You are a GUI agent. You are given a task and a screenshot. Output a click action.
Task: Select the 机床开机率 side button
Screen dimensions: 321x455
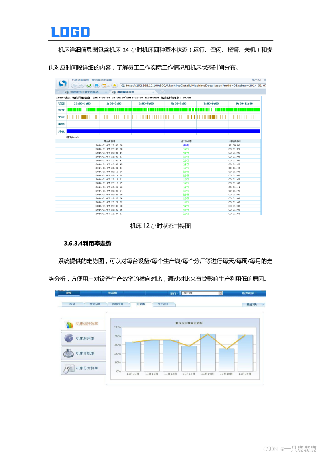pyautogui.click(x=84, y=353)
